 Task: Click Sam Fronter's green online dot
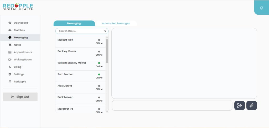coord(99,74)
